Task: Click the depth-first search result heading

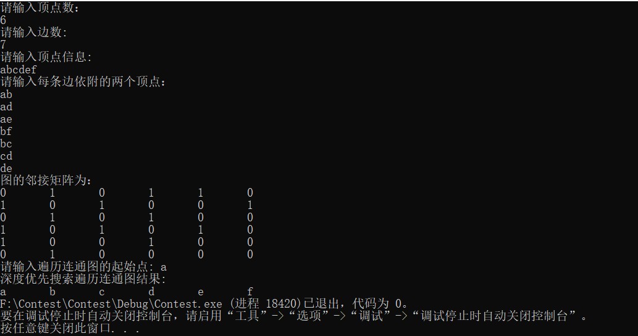Action: click(83, 279)
